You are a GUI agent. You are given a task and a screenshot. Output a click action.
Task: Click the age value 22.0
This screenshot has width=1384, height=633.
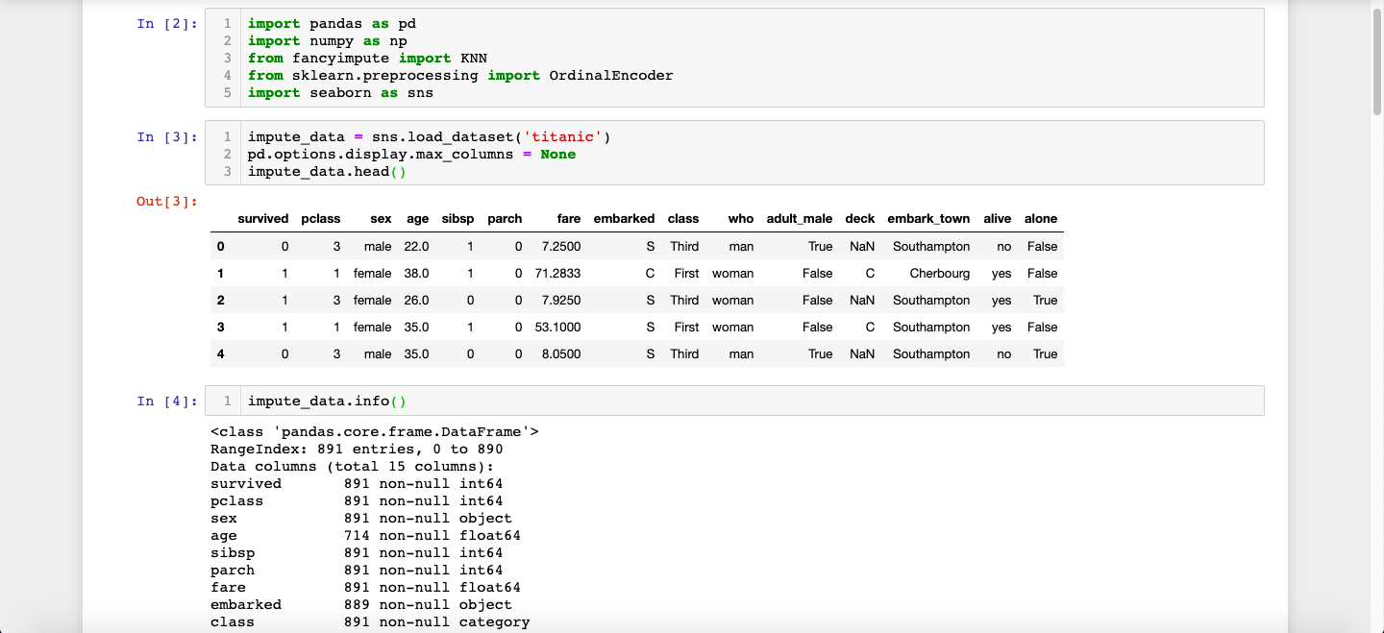tap(417, 246)
